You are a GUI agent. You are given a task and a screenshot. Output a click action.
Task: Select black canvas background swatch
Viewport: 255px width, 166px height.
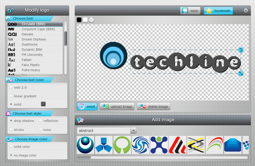(79, 20)
